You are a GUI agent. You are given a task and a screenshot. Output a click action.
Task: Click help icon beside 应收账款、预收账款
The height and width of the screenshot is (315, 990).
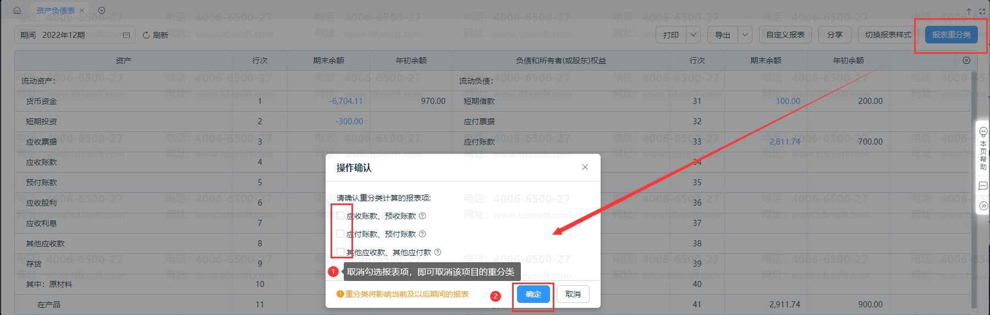(422, 216)
